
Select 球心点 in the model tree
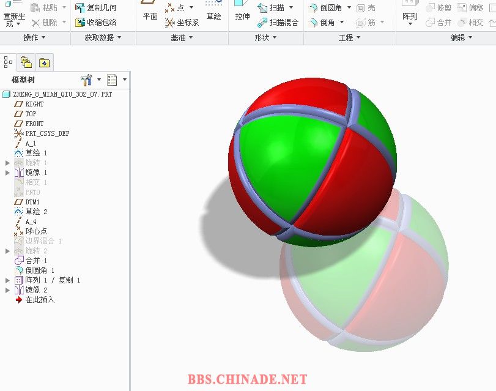(31, 231)
